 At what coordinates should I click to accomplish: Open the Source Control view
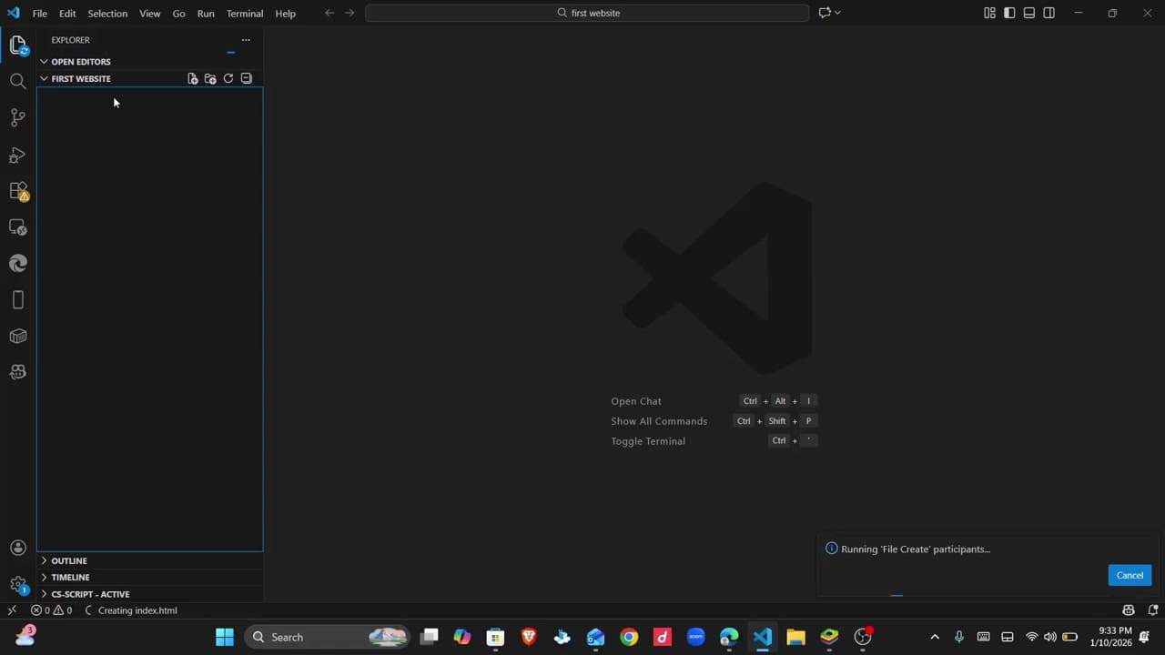coord(18,117)
